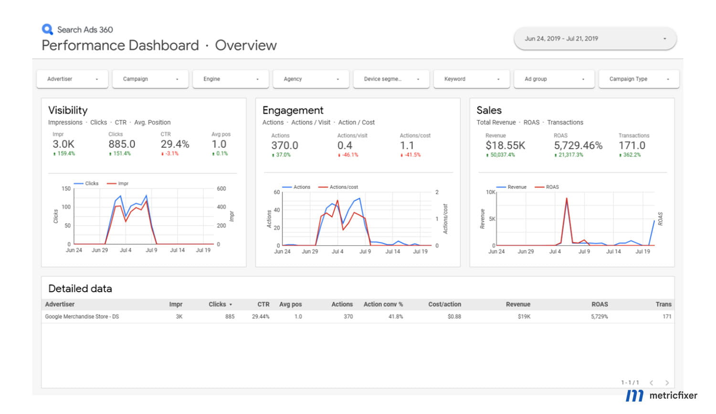
Task: Click the Sales section title
Action: (489, 110)
